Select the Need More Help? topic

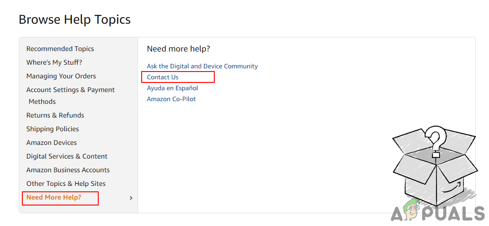pyautogui.click(x=53, y=197)
